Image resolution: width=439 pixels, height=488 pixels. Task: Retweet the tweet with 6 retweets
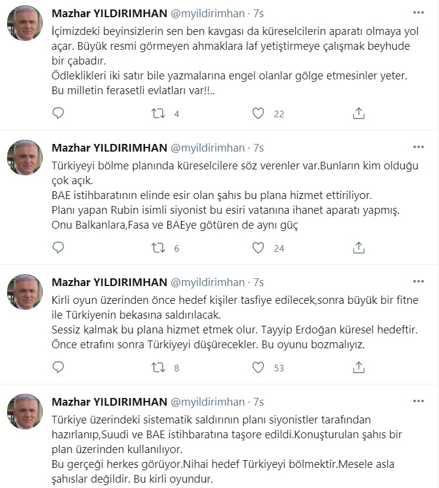click(x=159, y=248)
